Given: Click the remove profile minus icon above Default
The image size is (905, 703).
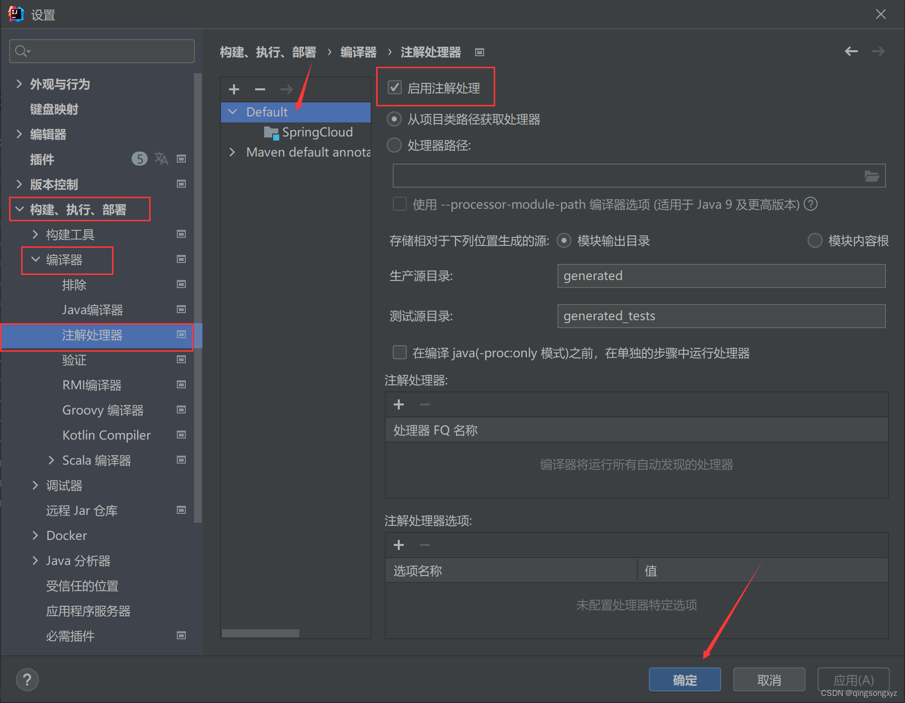Looking at the screenshot, I should coord(260,89).
